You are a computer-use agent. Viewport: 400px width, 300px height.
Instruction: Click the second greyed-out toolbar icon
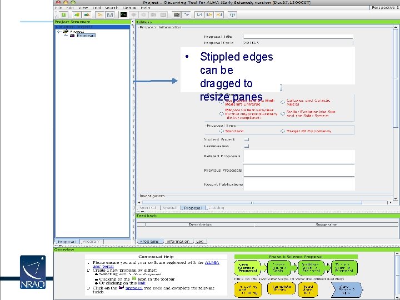143,15
